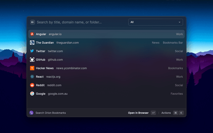Click the Google G icon

pyautogui.click(x=32, y=94)
